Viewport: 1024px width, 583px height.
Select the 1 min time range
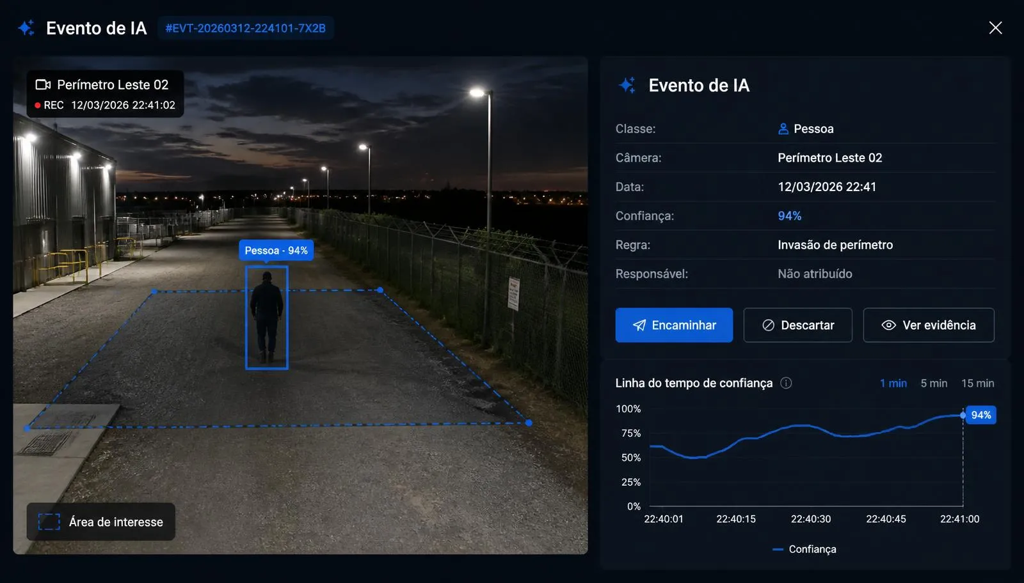tap(893, 383)
